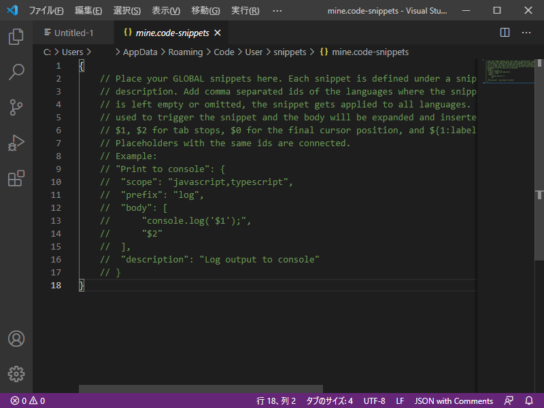Change encoding via UTF-8 status item
The height and width of the screenshot is (408, 544).
click(375, 401)
